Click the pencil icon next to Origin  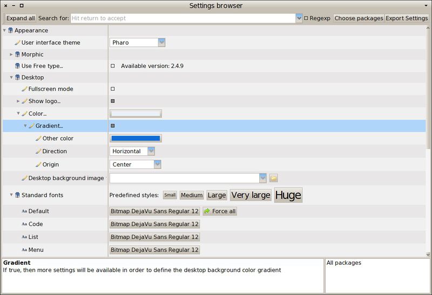click(x=38, y=164)
